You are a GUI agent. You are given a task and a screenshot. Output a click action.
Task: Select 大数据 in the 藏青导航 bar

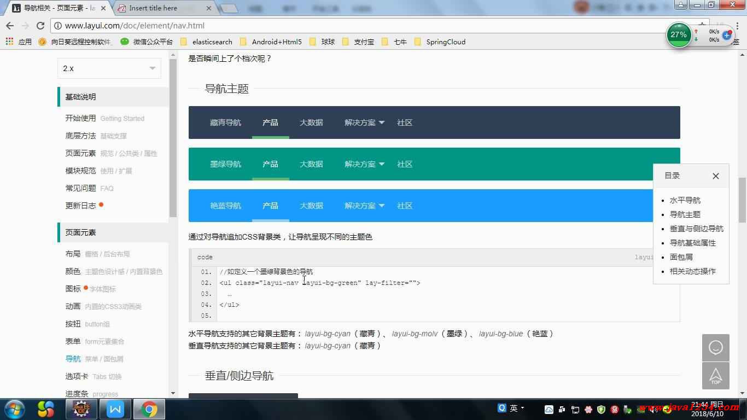point(311,122)
